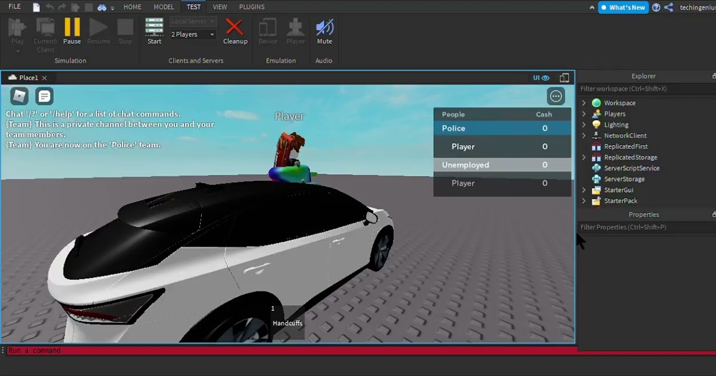
Task: Click the What's New button
Action: tap(623, 7)
